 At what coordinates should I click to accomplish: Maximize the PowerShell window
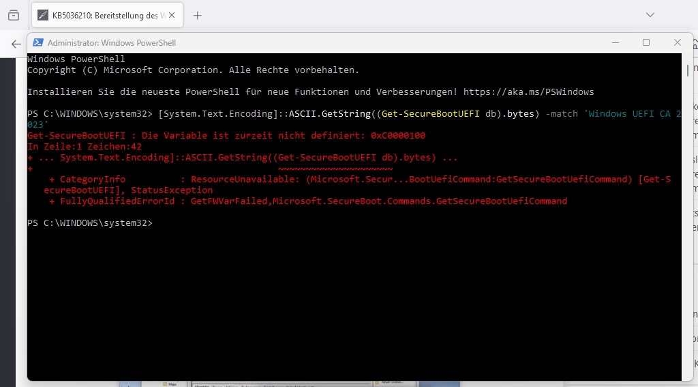click(x=646, y=42)
